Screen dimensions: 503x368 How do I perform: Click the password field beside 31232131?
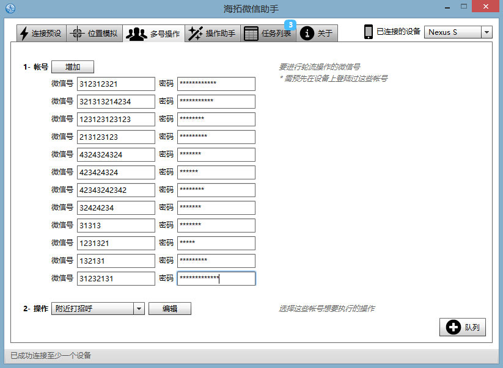tap(216, 279)
